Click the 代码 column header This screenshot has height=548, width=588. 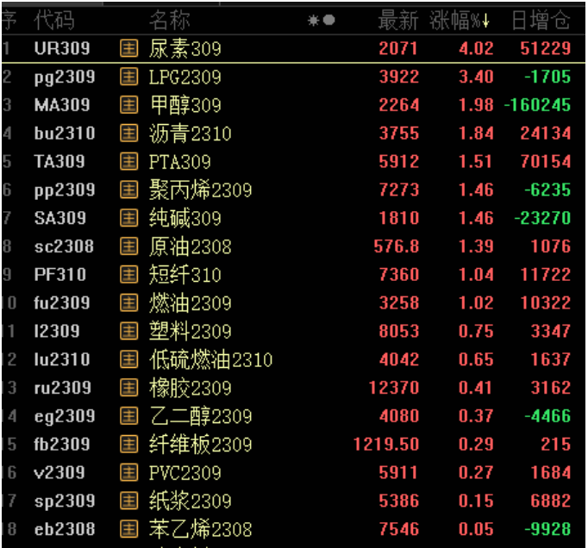[x=53, y=20]
